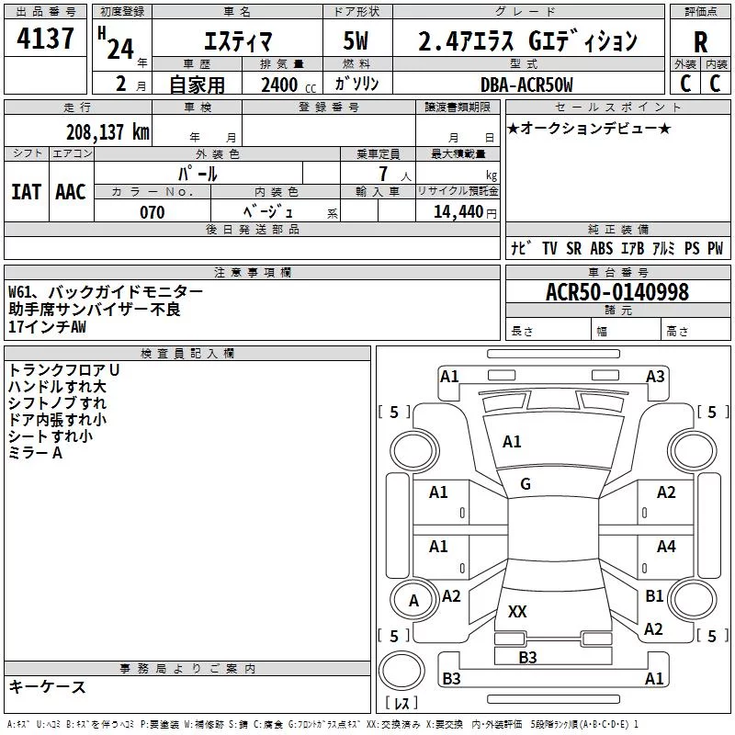
Task: Click the キーケース notice text
Action: coord(48,686)
